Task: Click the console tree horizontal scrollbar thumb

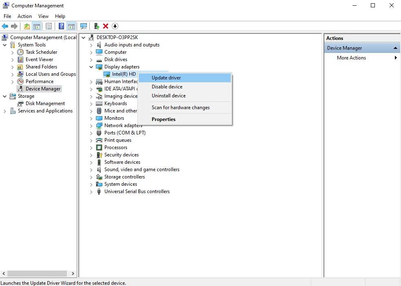Action: click(37, 273)
